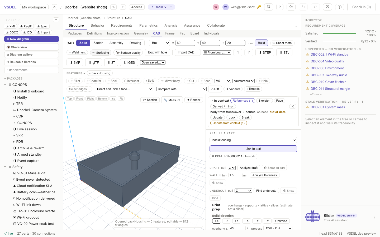Image resolution: width=380 pixels, height=237 pixels.
Task: Open the version history clock icon
Action: pos(327,7)
